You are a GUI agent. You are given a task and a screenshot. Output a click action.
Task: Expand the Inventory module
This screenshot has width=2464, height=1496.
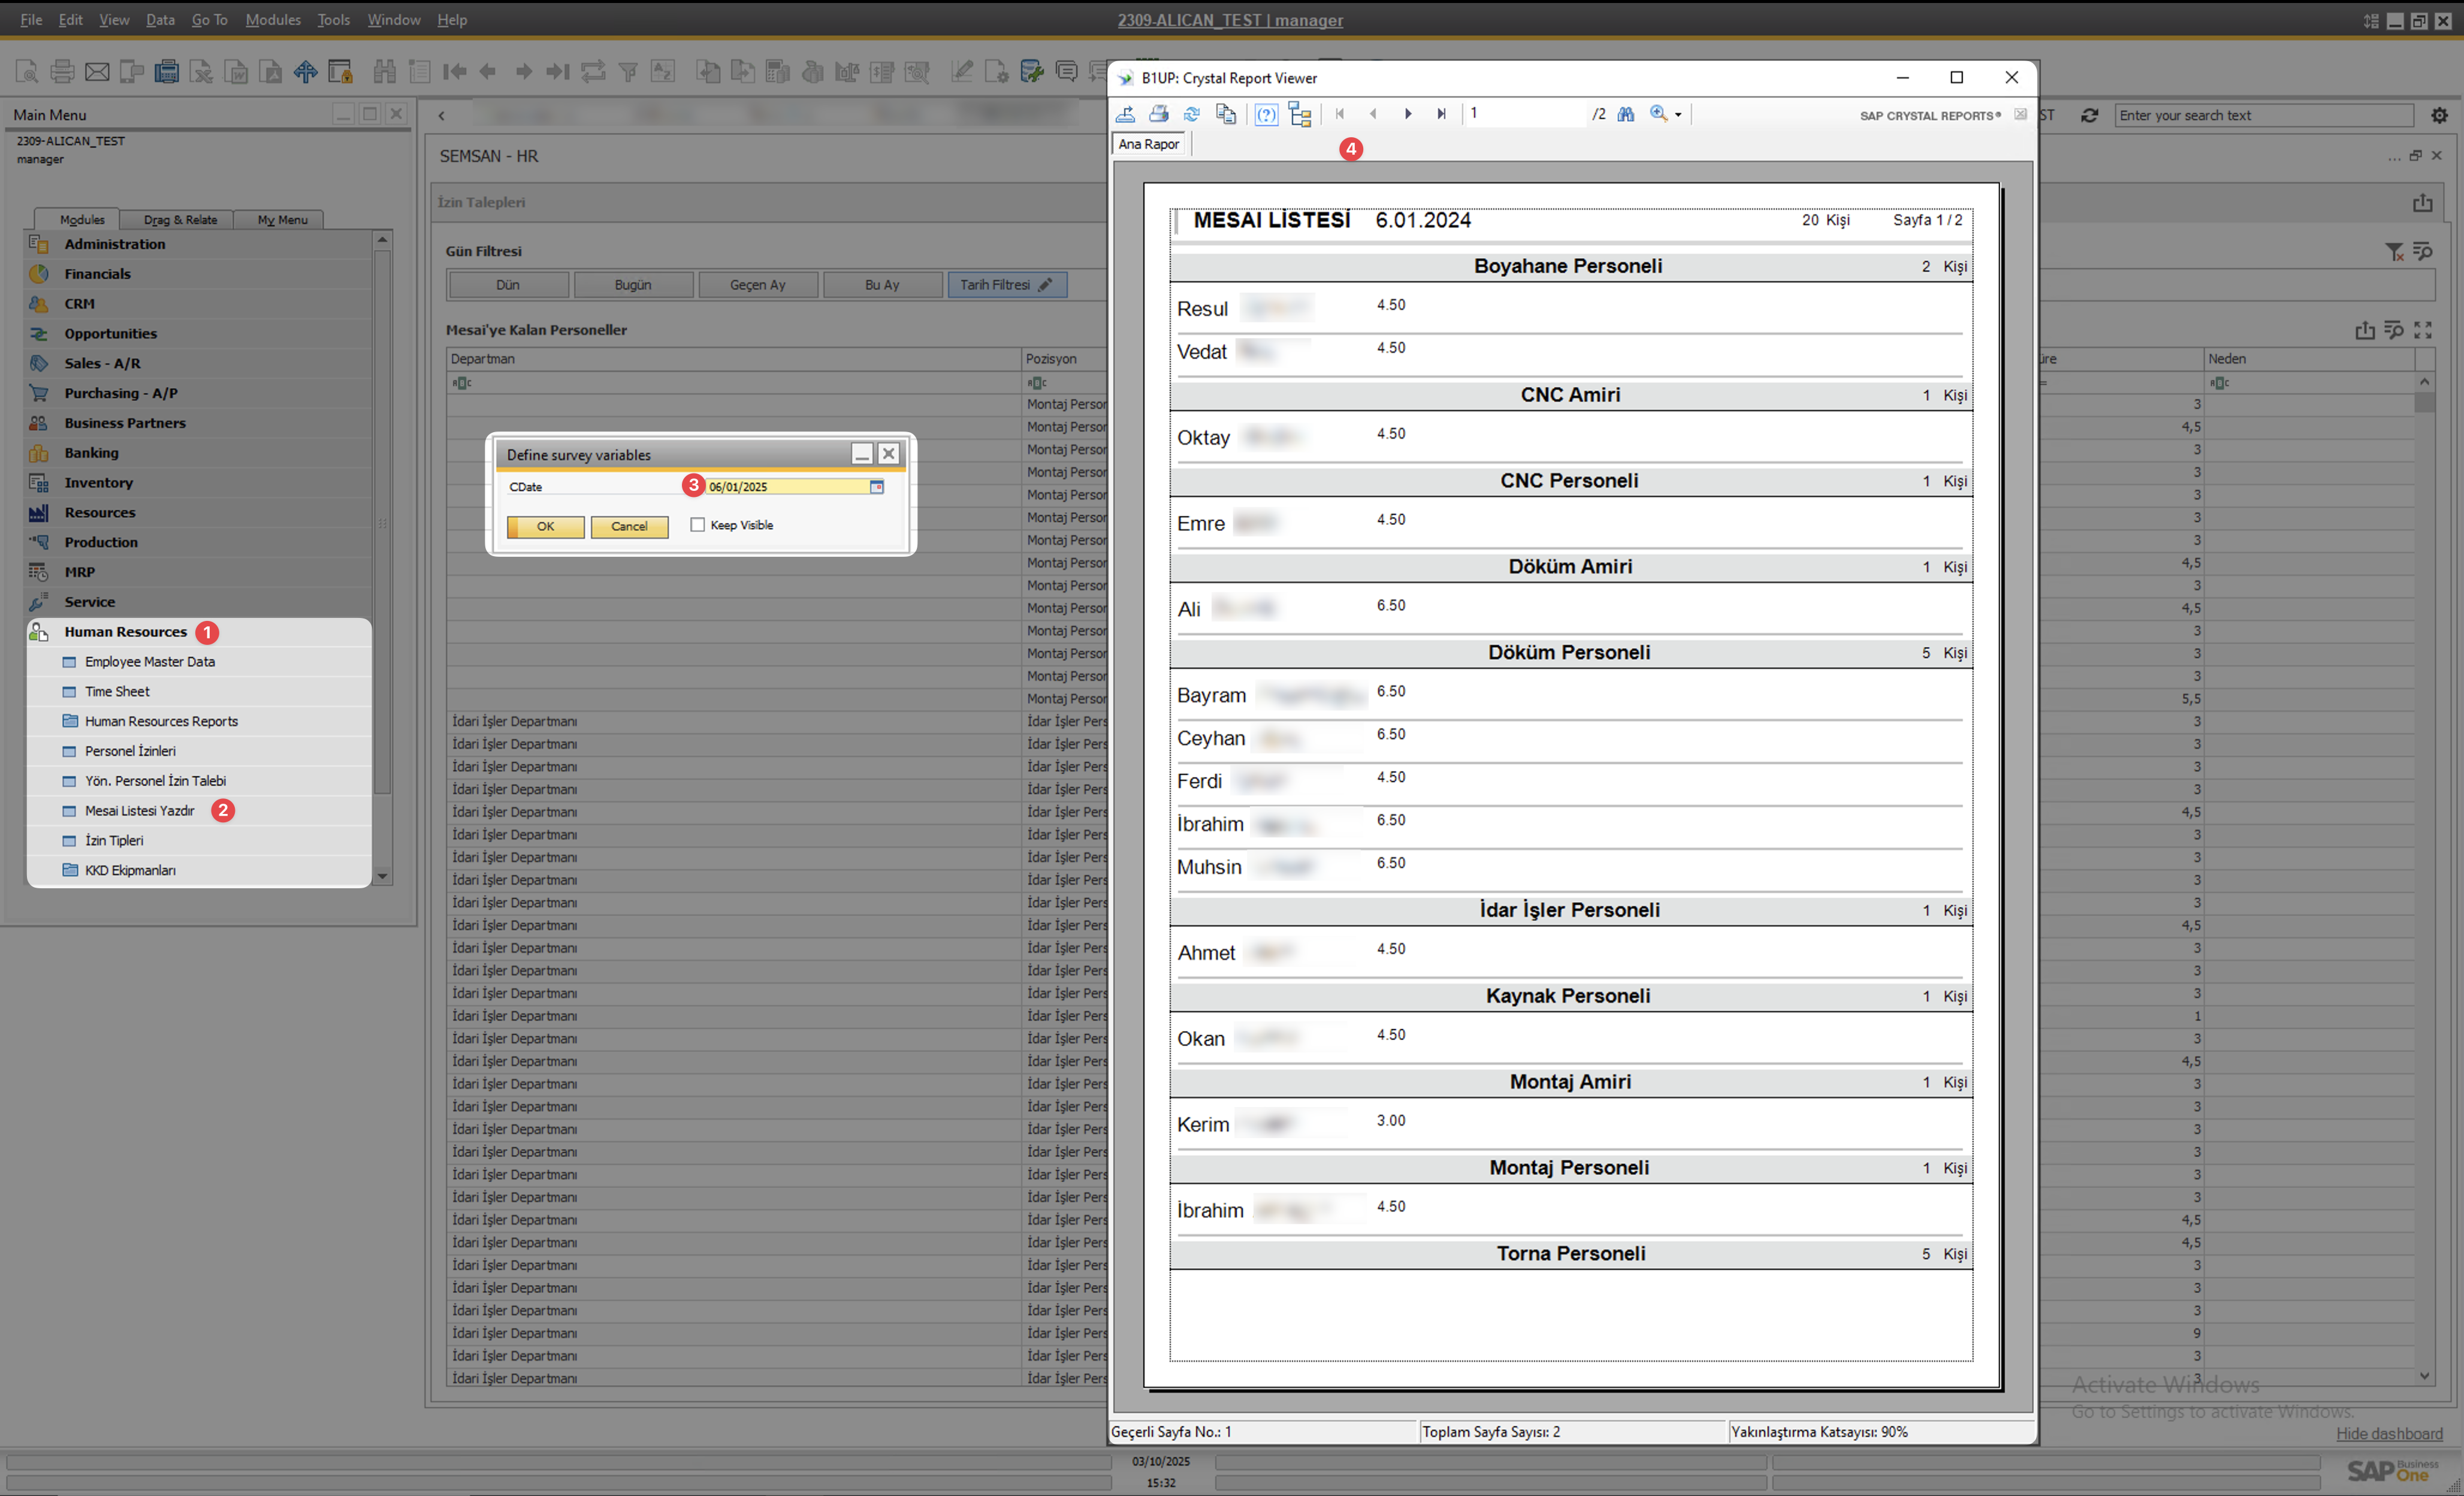pyautogui.click(x=98, y=483)
